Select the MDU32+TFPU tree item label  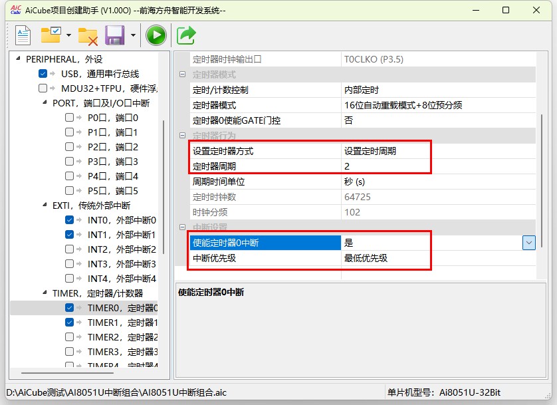click(109, 88)
